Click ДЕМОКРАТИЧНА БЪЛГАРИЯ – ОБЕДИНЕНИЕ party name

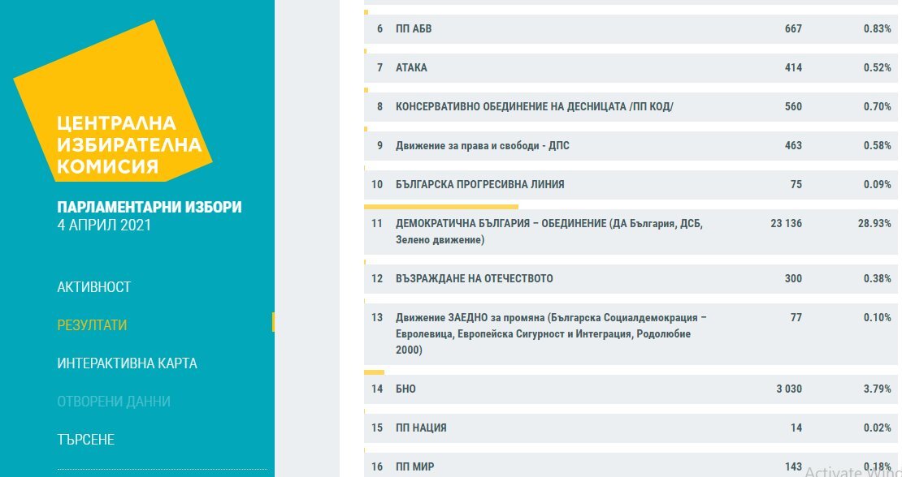click(549, 231)
